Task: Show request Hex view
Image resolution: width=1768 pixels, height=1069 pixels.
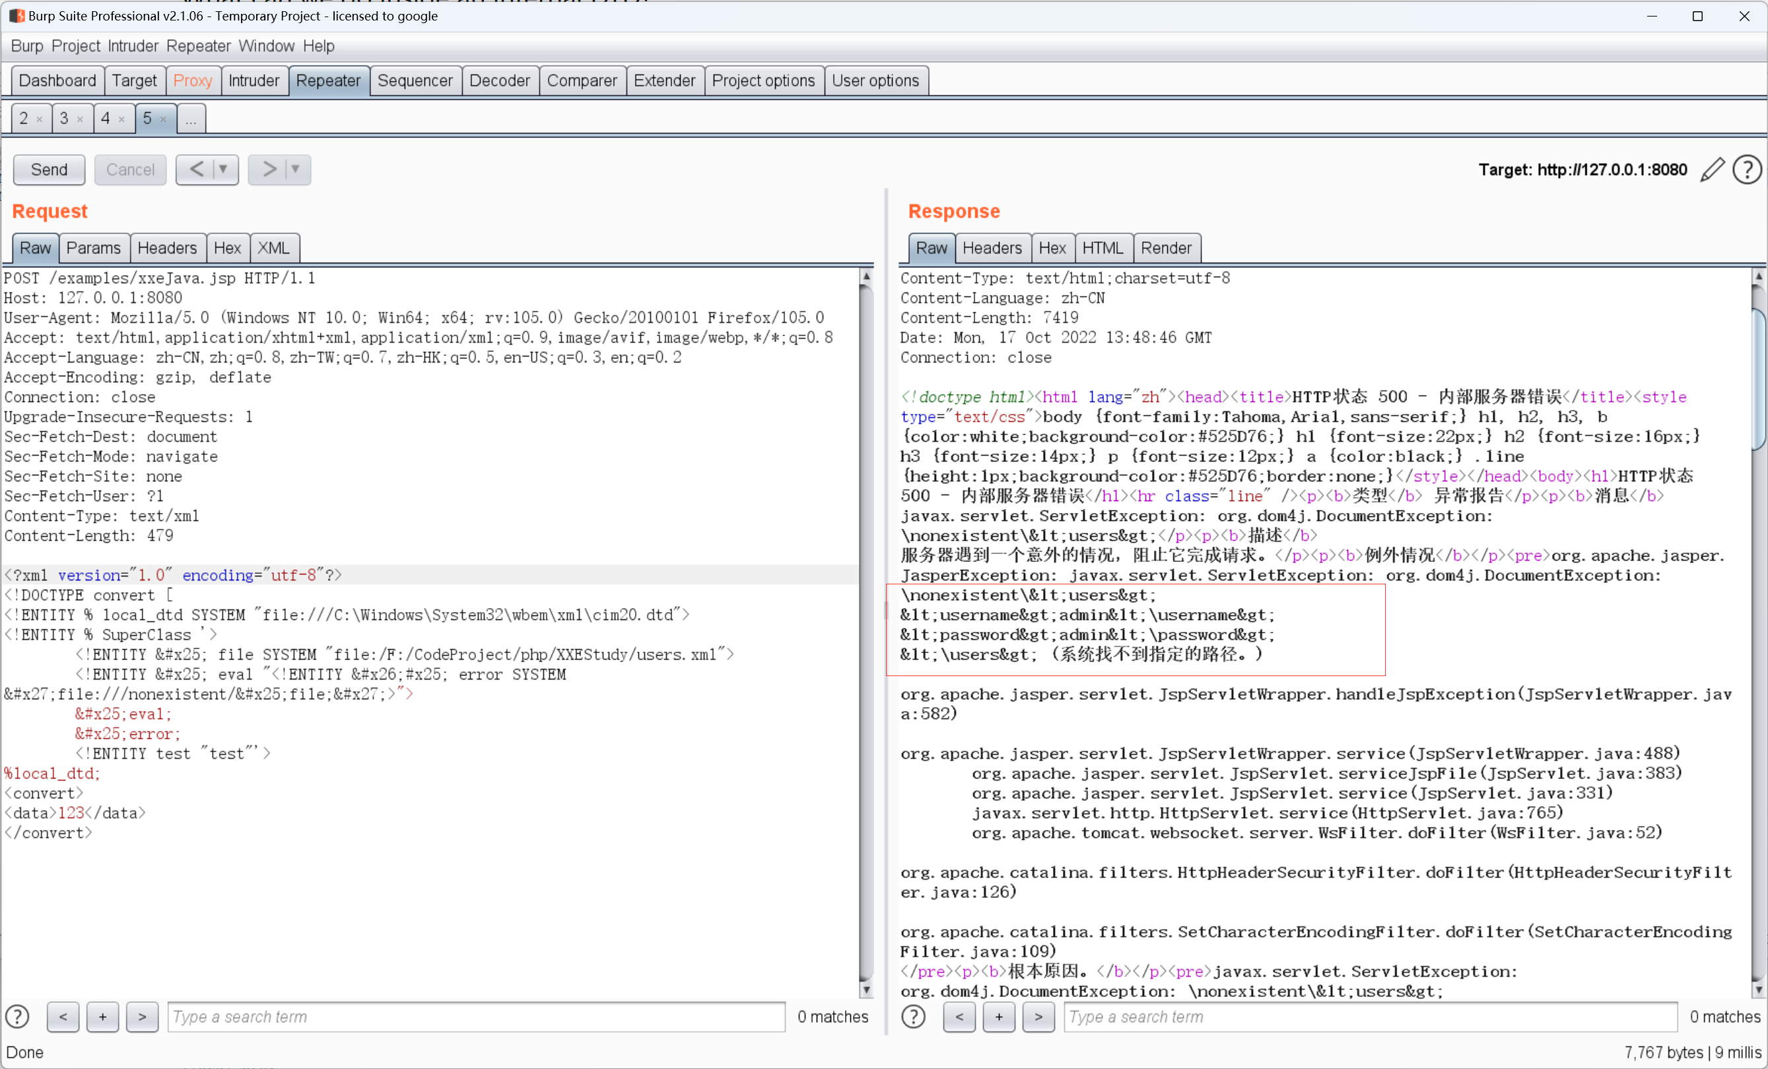Action: (228, 248)
